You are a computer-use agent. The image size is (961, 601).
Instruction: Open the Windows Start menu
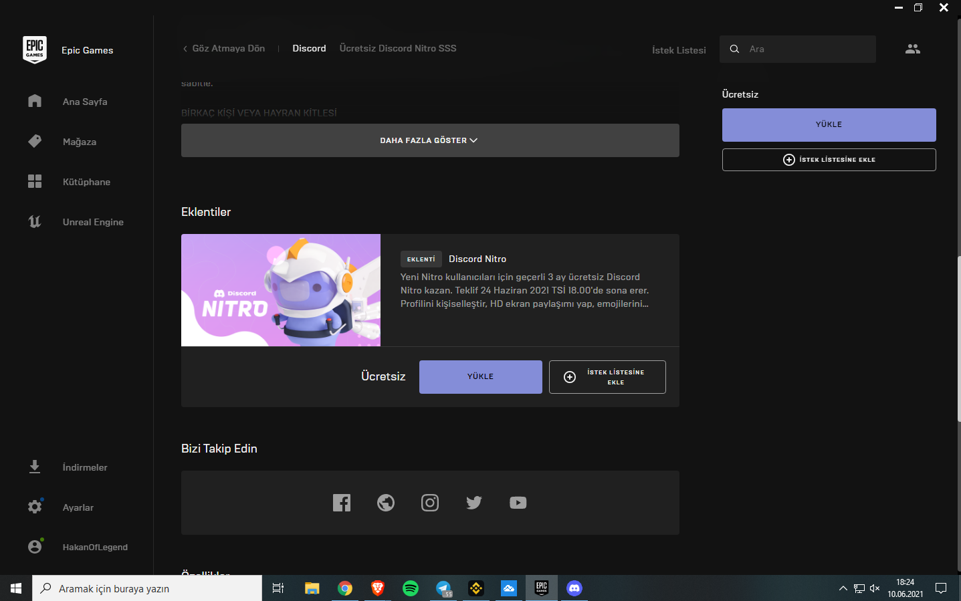(x=16, y=588)
